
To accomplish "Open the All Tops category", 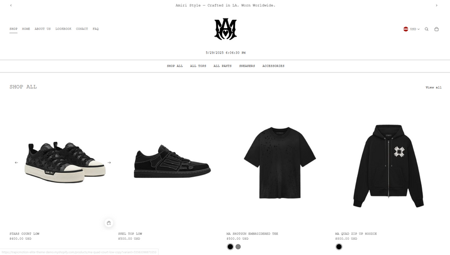I will click(198, 66).
